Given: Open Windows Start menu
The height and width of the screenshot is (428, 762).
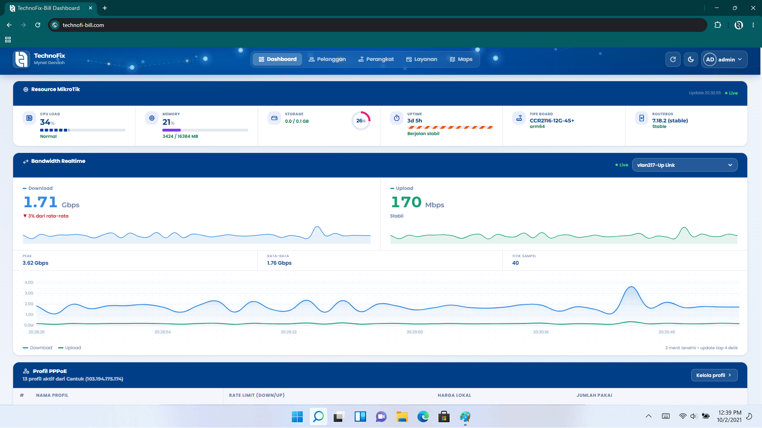Looking at the screenshot, I should tap(297, 417).
